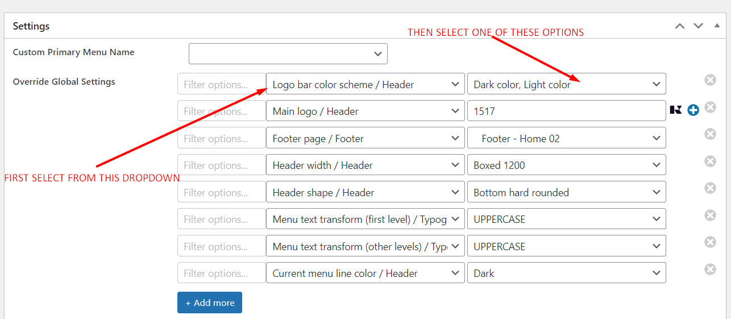The height and width of the screenshot is (319, 731).
Task: Open Menu text transform (other levels) dropdown
Action: (x=365, y=246)
